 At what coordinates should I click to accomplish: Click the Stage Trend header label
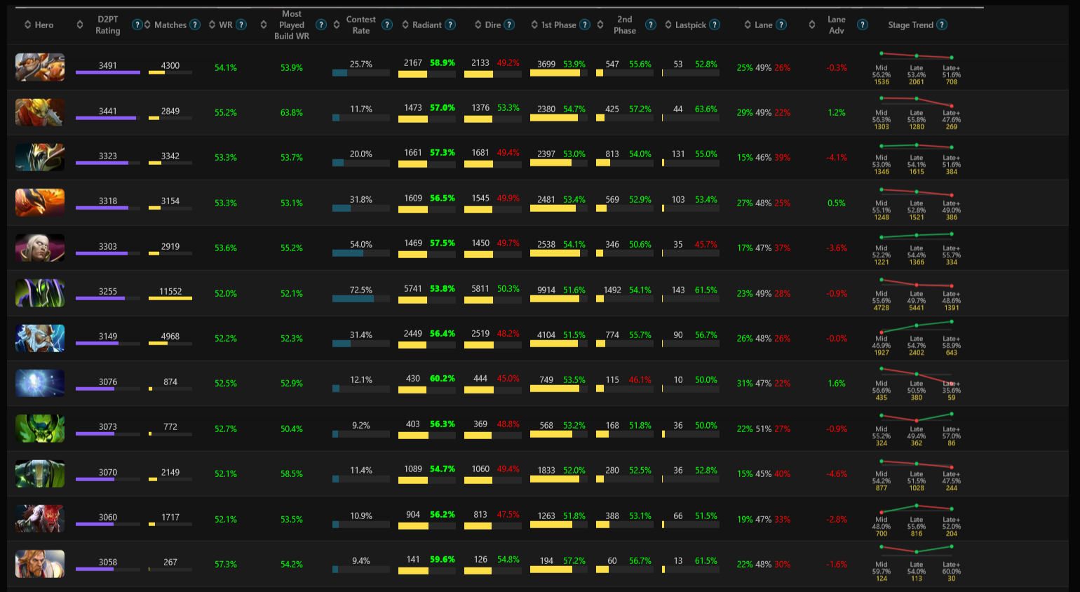tap(910, 25)
